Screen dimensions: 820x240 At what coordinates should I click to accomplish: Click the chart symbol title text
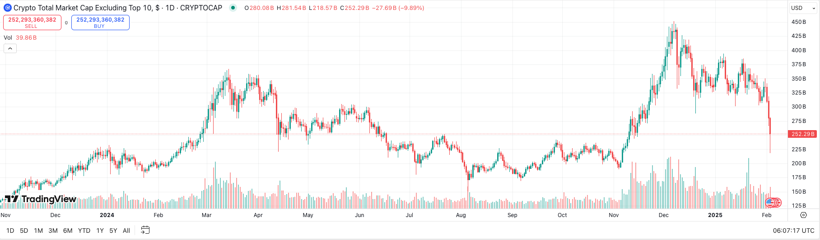(x=117, y=8)
